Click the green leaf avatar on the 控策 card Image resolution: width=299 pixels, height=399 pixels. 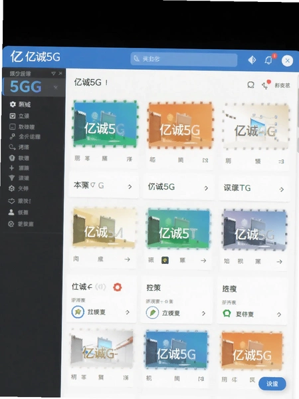153,313
